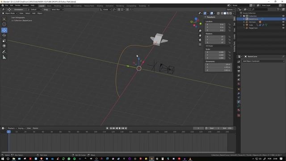Expand the Cube tree item
Viewport: 286px width, 161px height.
coord(244,25)
